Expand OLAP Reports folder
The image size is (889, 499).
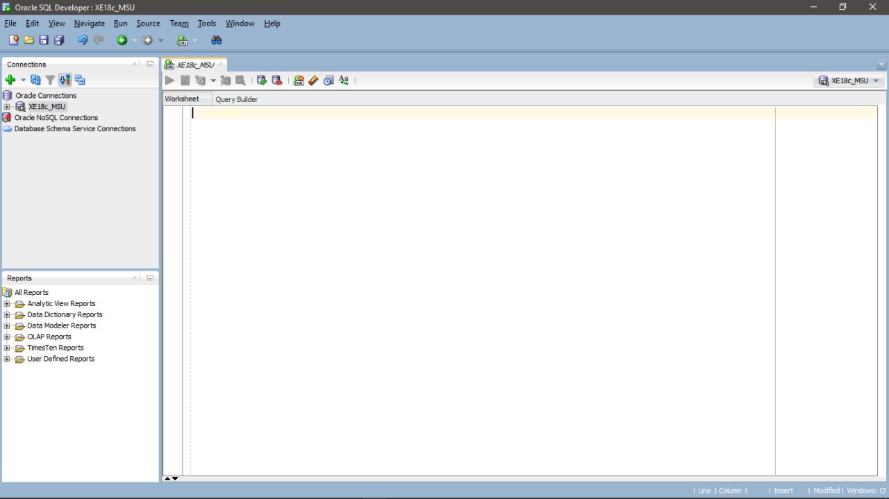[7, 337]
